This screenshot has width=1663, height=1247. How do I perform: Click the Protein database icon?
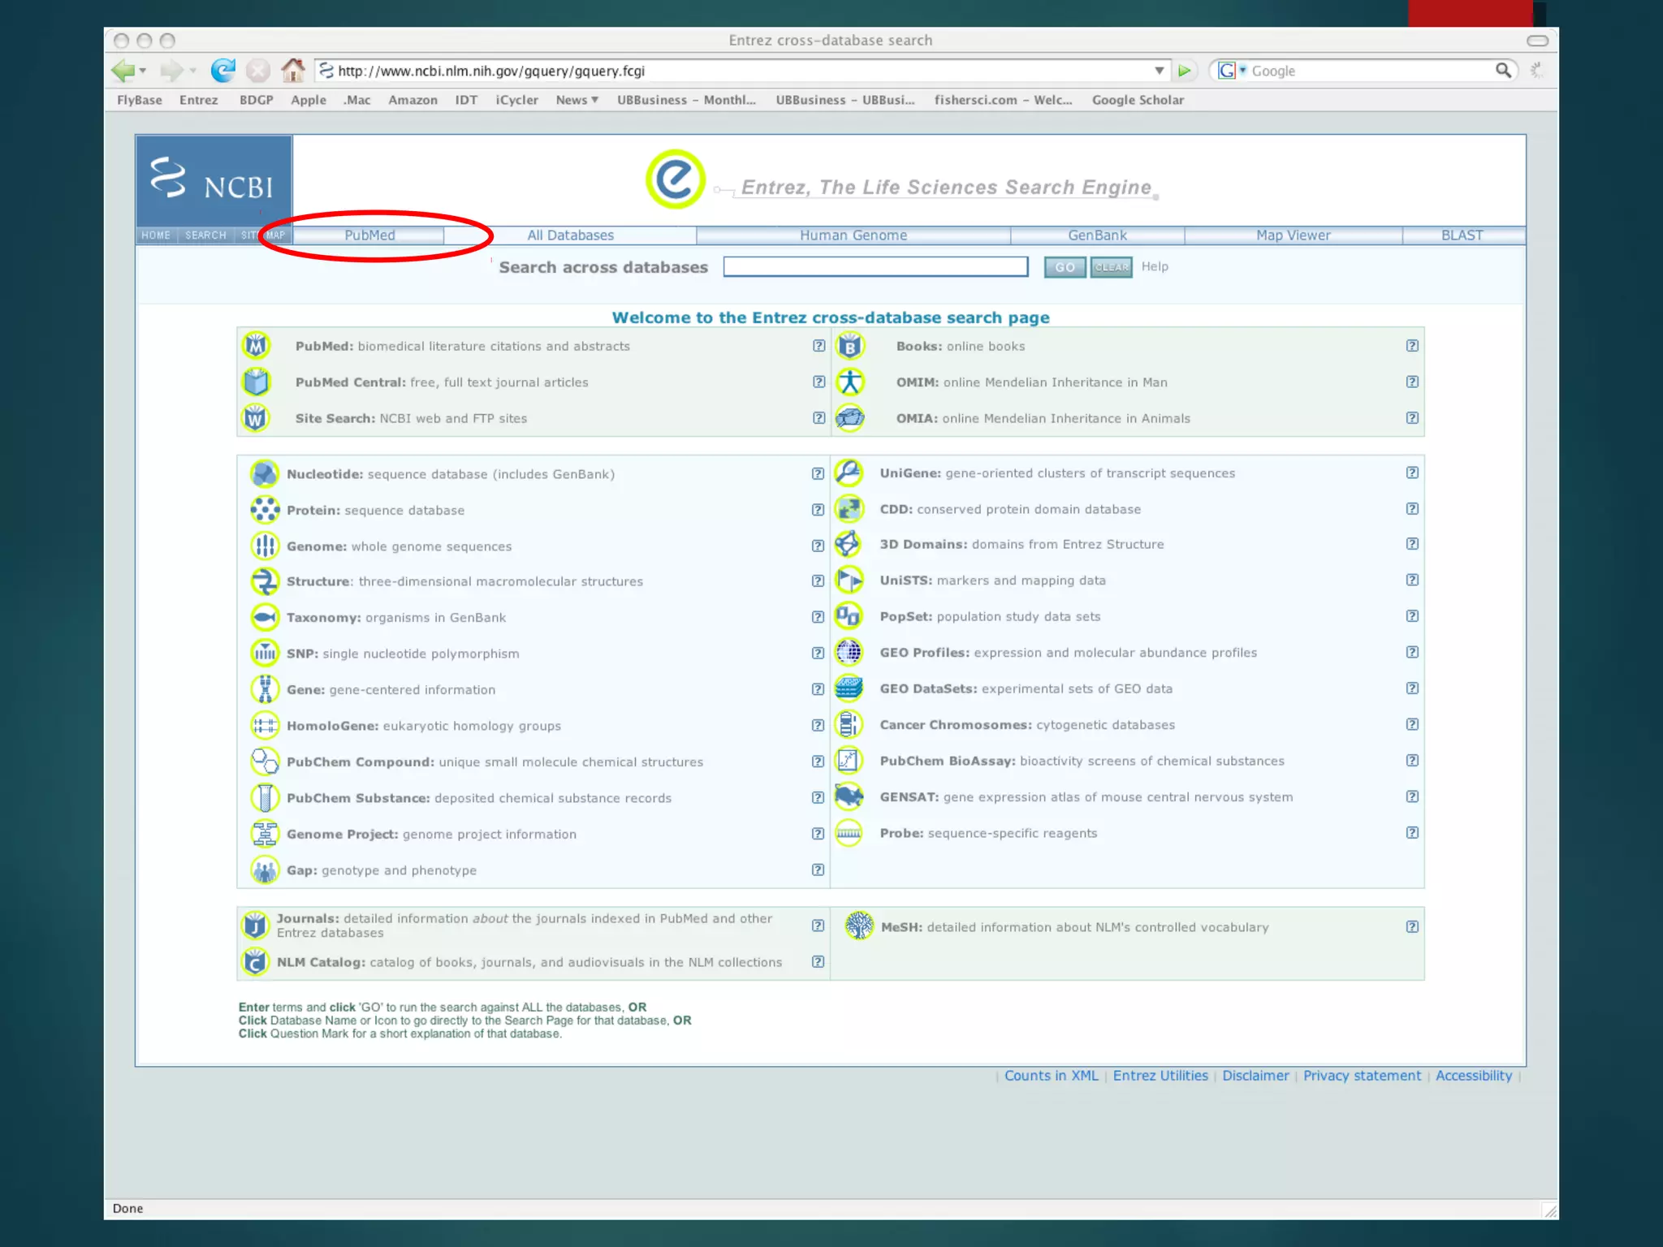tap(265, 510)
